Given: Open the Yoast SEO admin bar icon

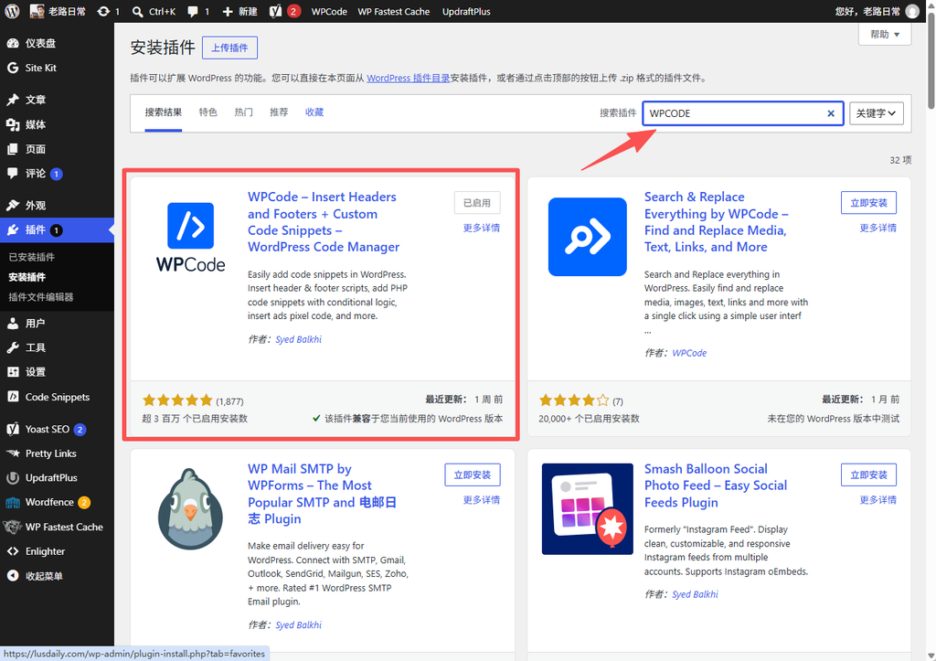Looking at the screenshot, I should (x=275, y=11).
